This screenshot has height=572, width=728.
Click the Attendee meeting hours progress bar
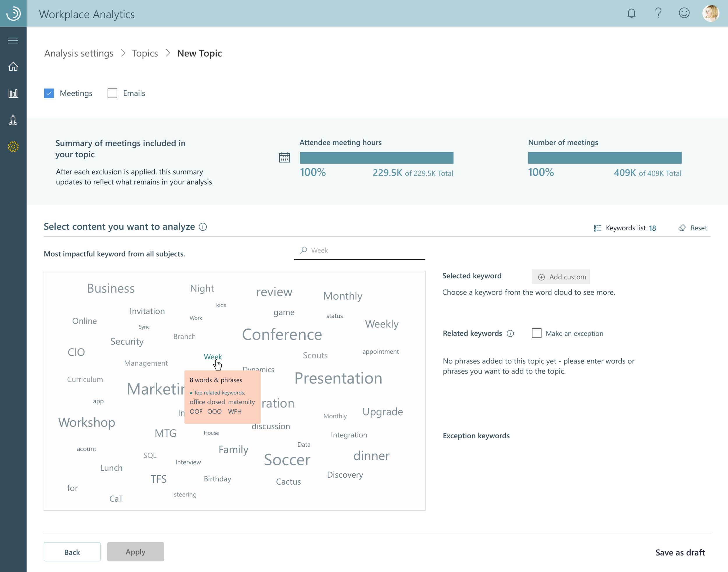(377, 158)
